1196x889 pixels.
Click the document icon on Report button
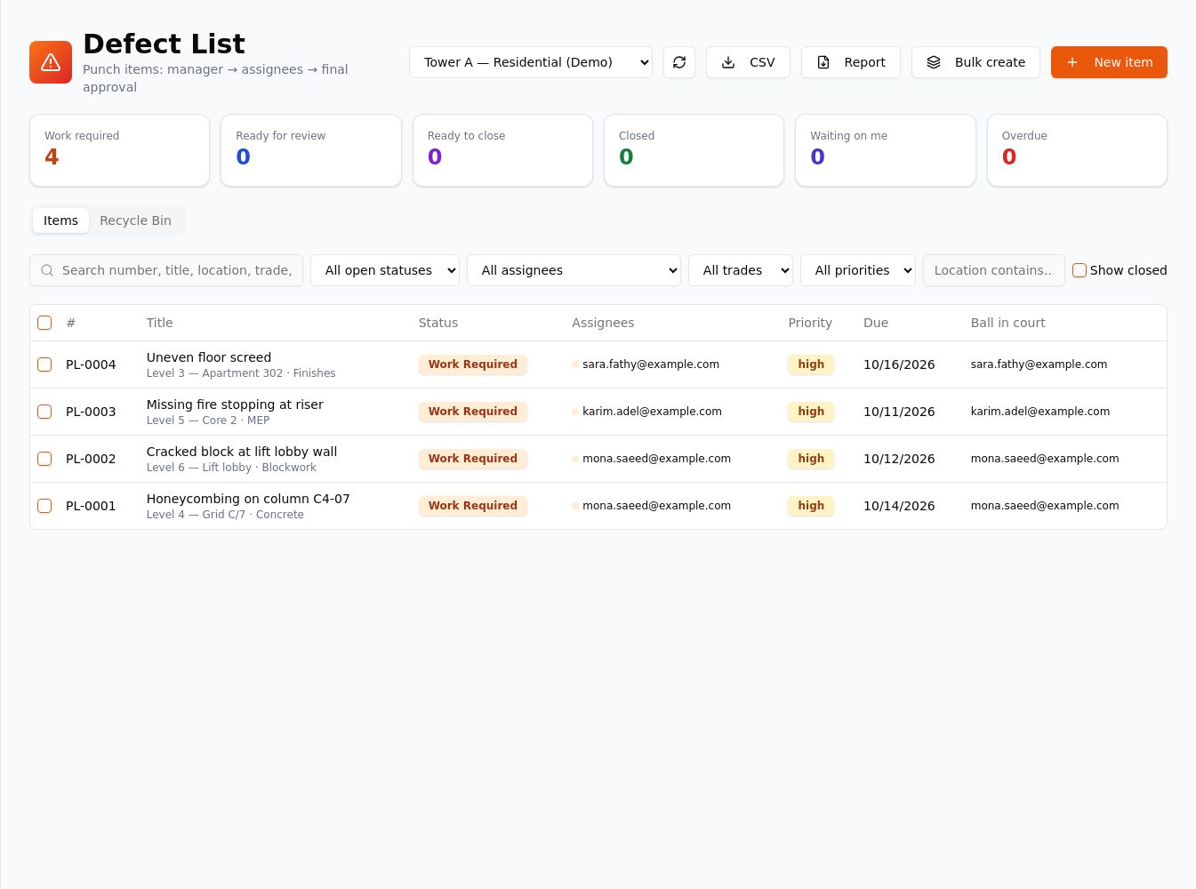(x=823, y=62)
